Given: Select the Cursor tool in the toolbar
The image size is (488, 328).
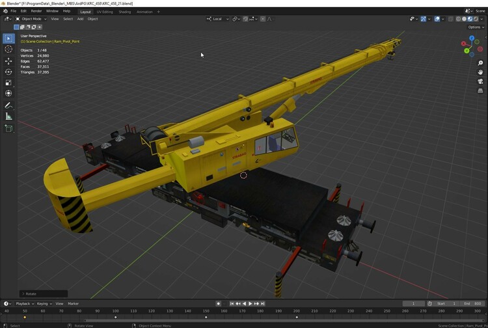Looking at the screenshot, I should [x=8, y=49].
